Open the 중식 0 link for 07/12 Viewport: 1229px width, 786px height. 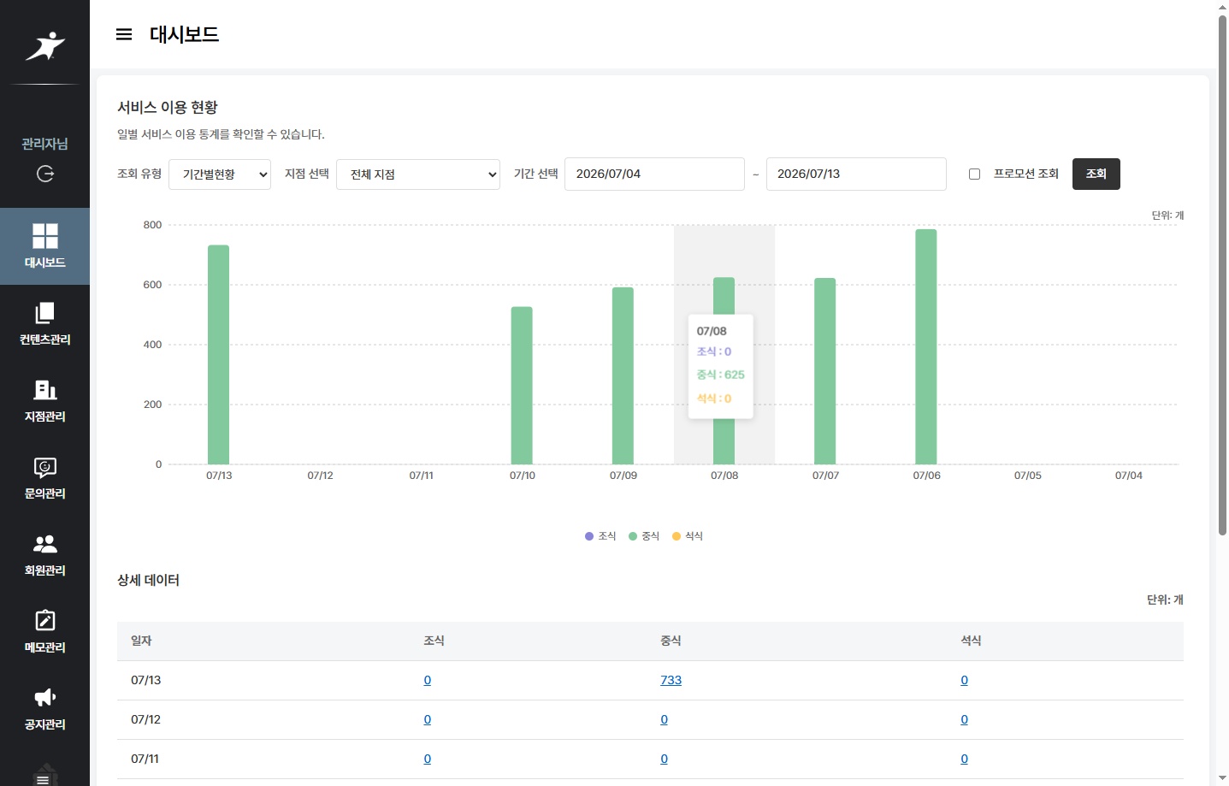[665, 719]
